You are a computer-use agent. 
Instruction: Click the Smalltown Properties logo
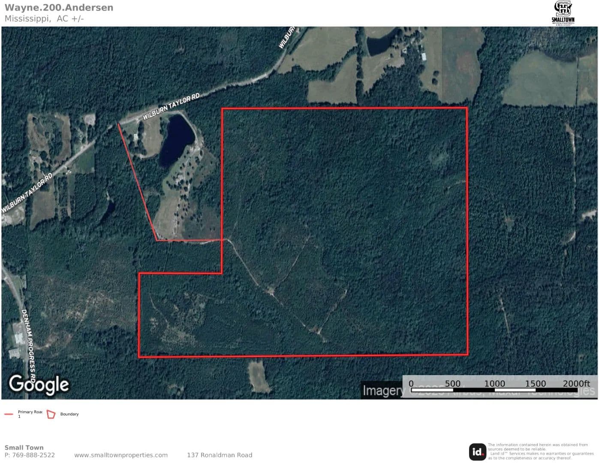pos(563,13)
